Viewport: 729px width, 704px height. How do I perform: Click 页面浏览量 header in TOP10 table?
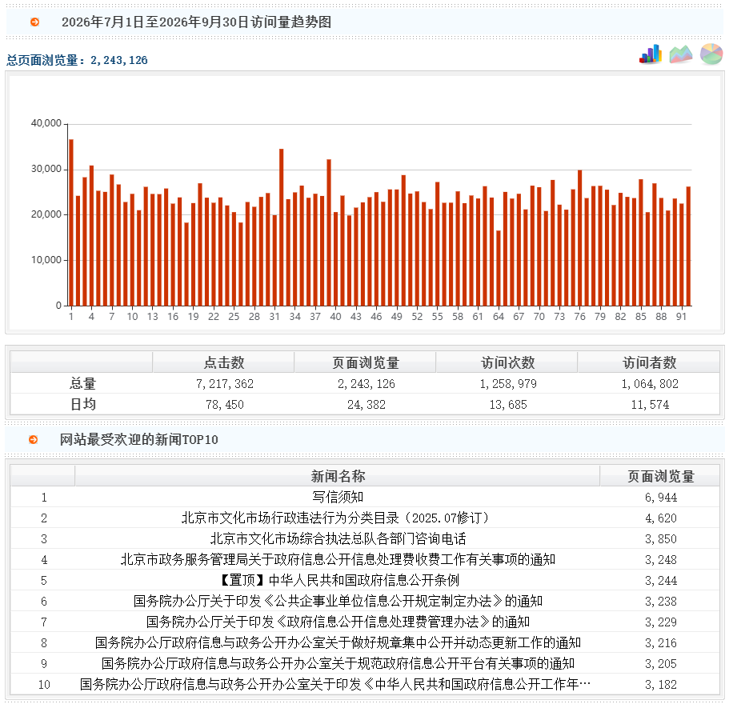pos(661,476)
